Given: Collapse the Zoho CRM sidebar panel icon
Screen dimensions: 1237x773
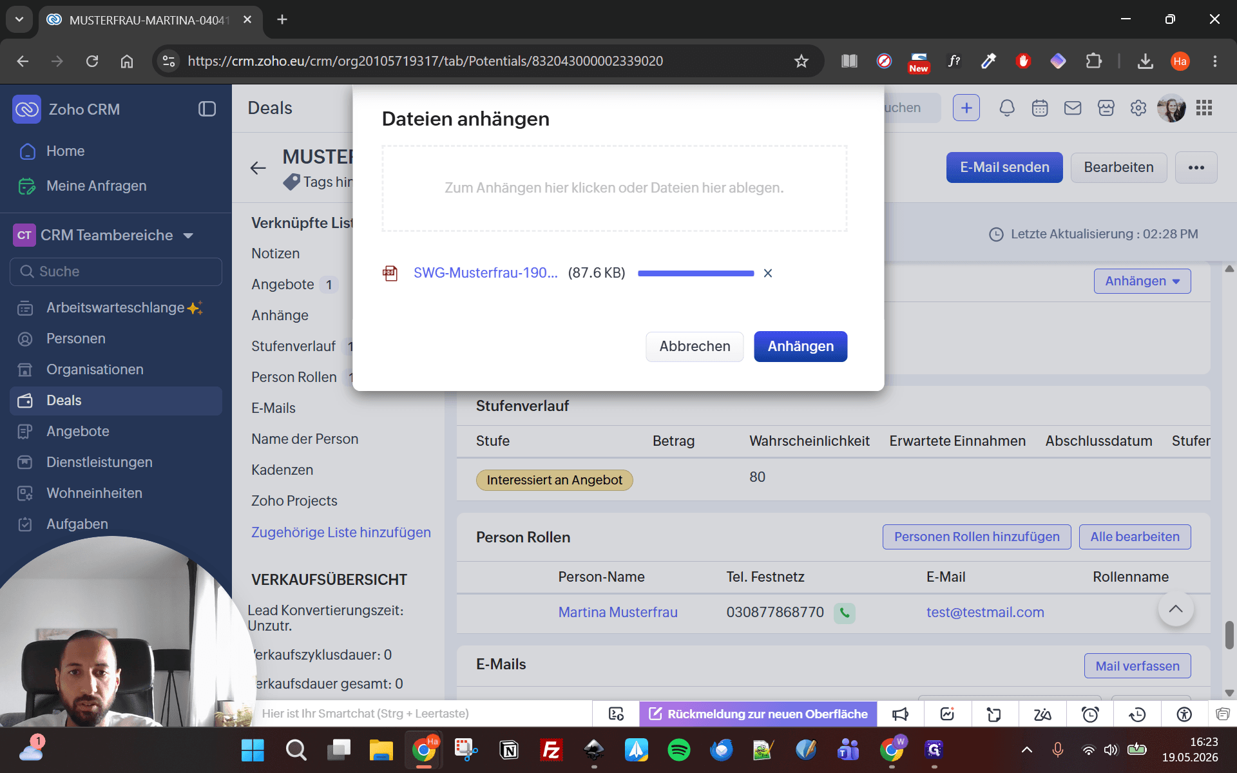Looking at the screenshot, I should click(207, 109).
